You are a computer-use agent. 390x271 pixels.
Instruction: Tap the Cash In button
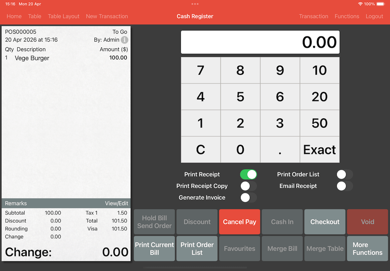[282, 222]
